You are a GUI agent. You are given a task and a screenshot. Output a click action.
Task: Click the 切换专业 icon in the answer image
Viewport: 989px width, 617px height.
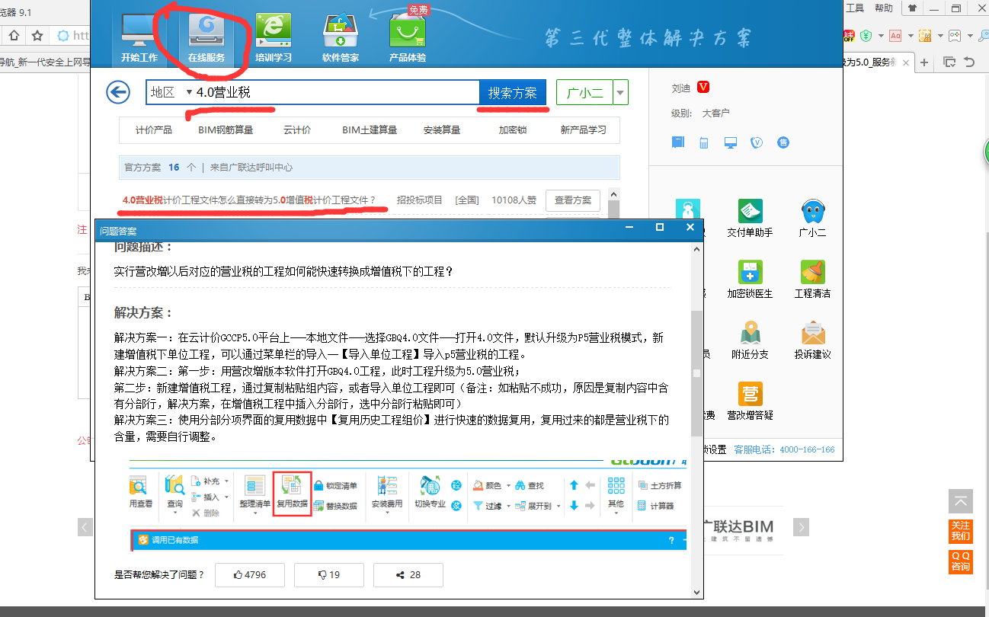[430, 493]
